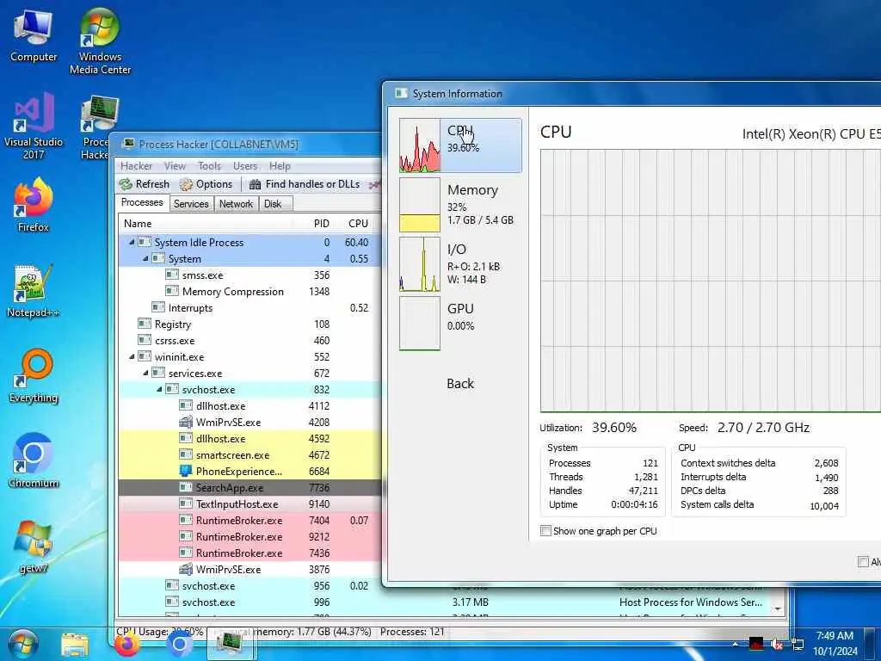Click the Process Hacker tray graph icon
The image size is (881, 661).
756,644
